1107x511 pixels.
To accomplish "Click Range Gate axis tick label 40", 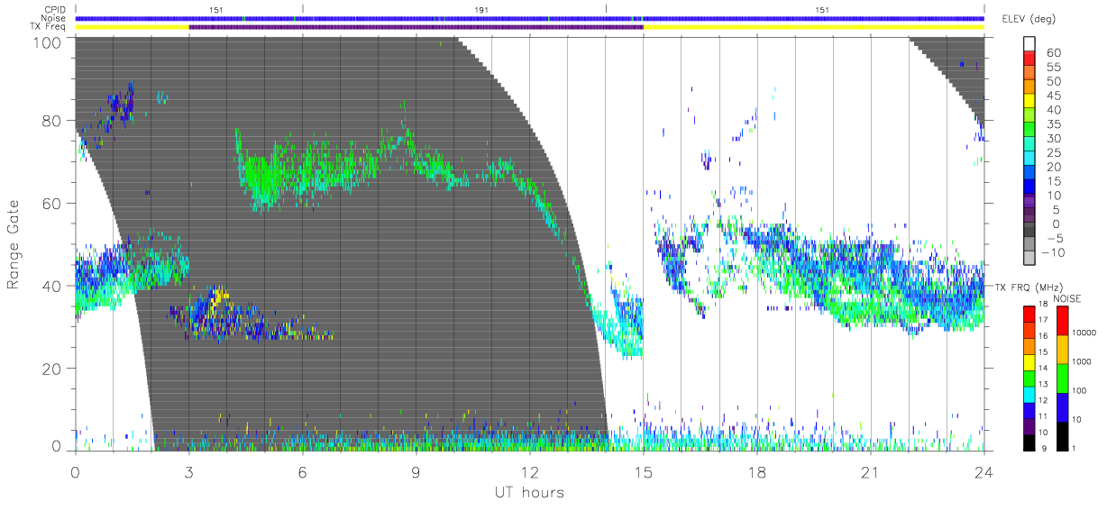I will pyautogui.click(x=52, y=286).
